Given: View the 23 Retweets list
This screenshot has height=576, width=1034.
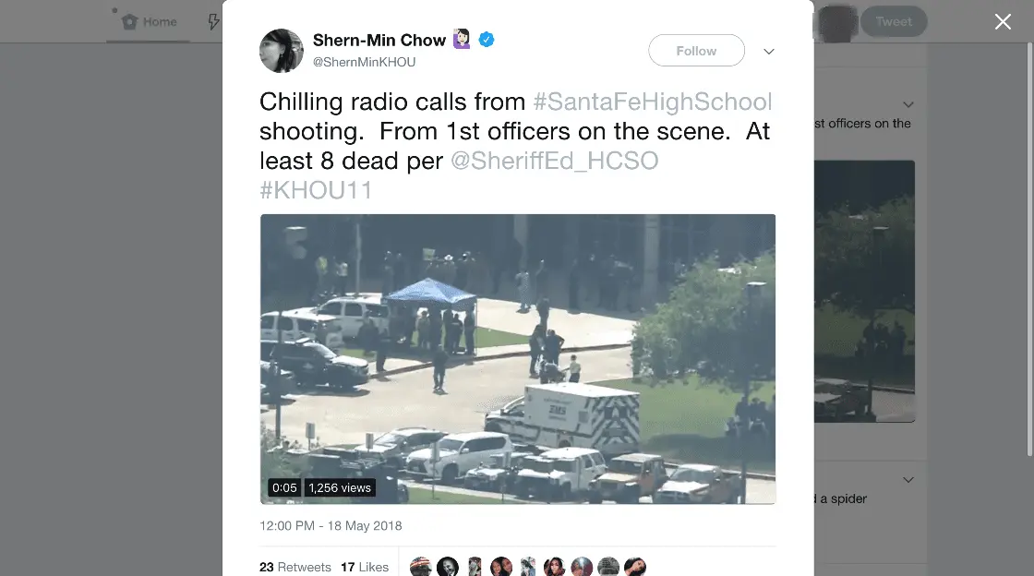Looking at the screenshot, I should (x=295, y=567).
